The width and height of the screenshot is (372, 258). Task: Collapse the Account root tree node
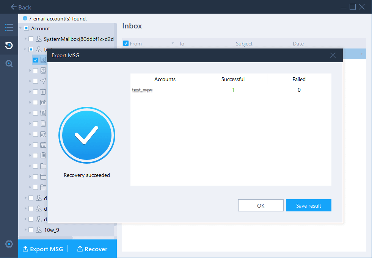tap(21, 28)
